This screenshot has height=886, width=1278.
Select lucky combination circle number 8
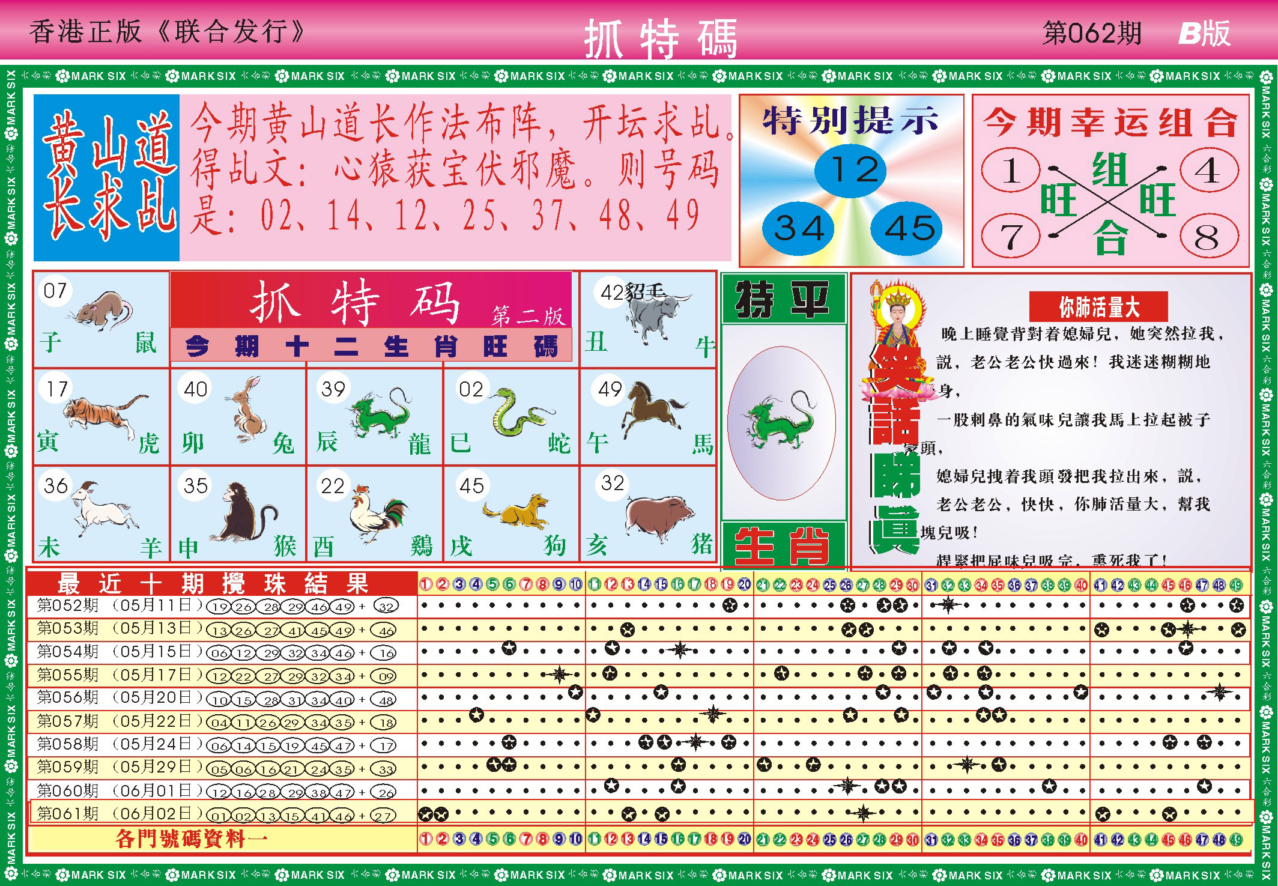(x=1209, y=235)
